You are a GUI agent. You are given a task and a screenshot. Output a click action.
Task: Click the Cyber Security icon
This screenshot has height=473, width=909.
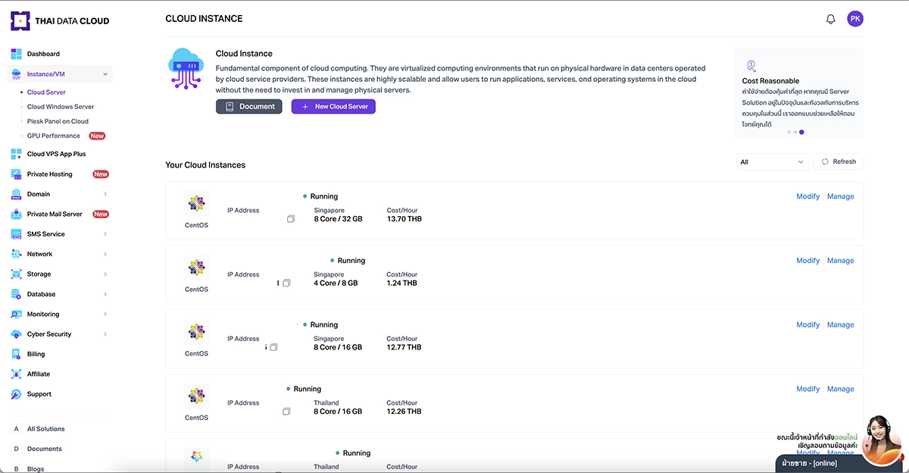coord(16,334)
